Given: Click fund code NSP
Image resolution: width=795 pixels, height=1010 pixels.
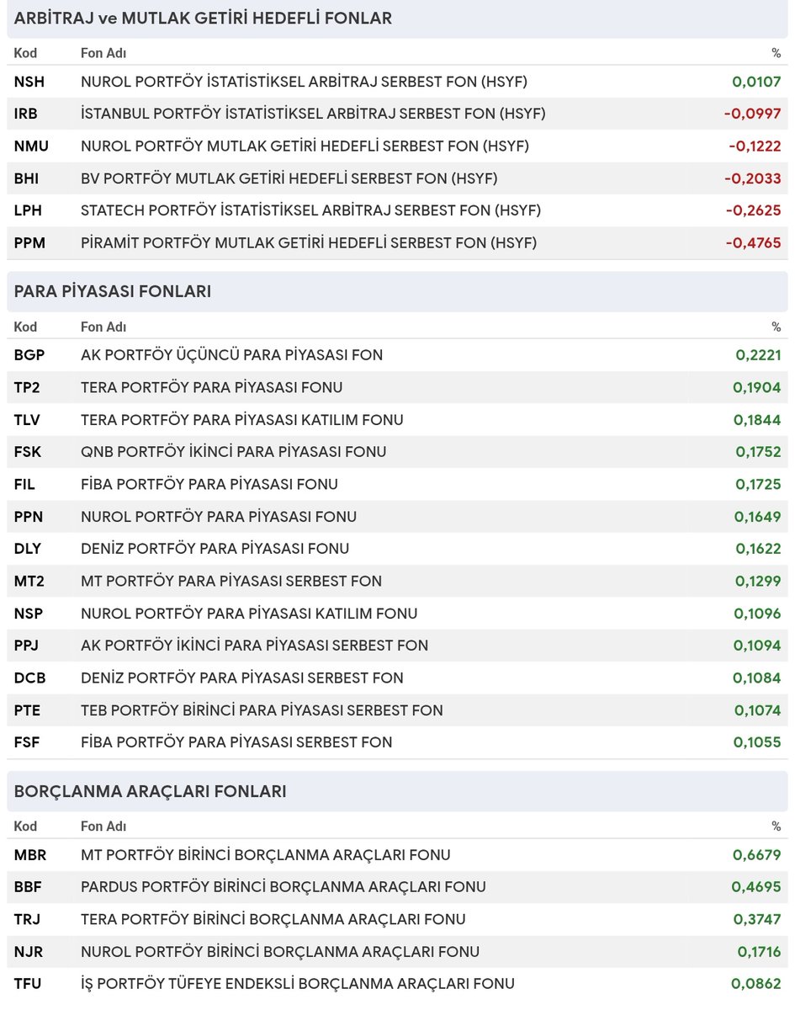Looking at the screenshot, I should pos(29,614).
